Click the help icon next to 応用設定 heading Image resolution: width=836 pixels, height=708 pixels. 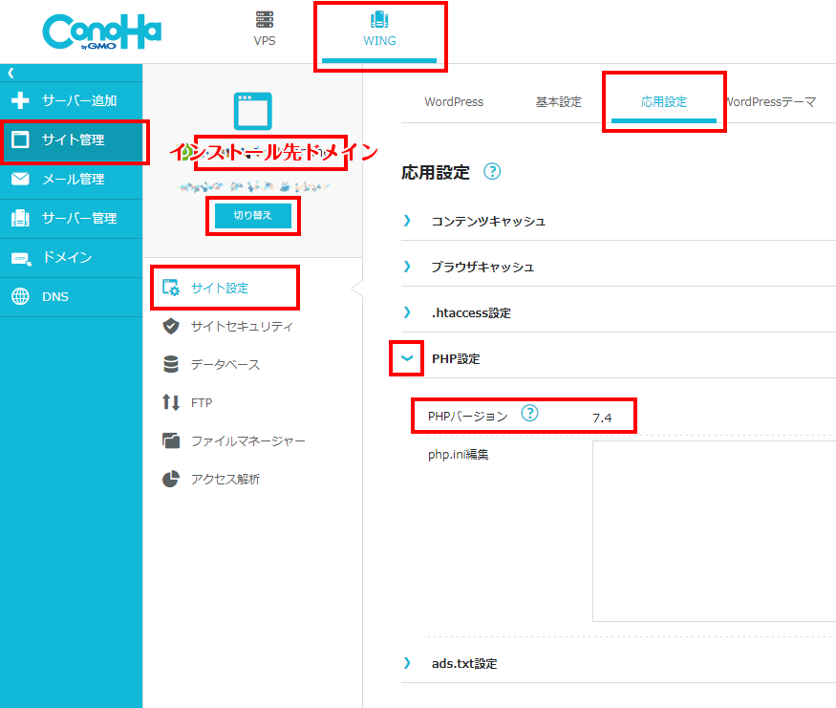tap(492, 172)
